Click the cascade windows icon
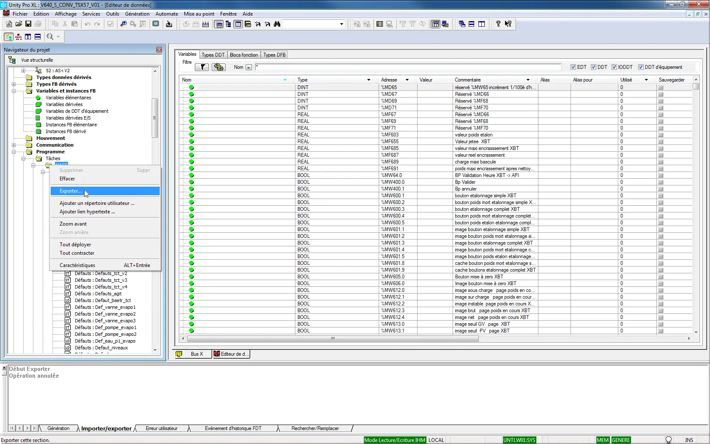The height and width of the screenshot is (444, 710). (462, 24)
